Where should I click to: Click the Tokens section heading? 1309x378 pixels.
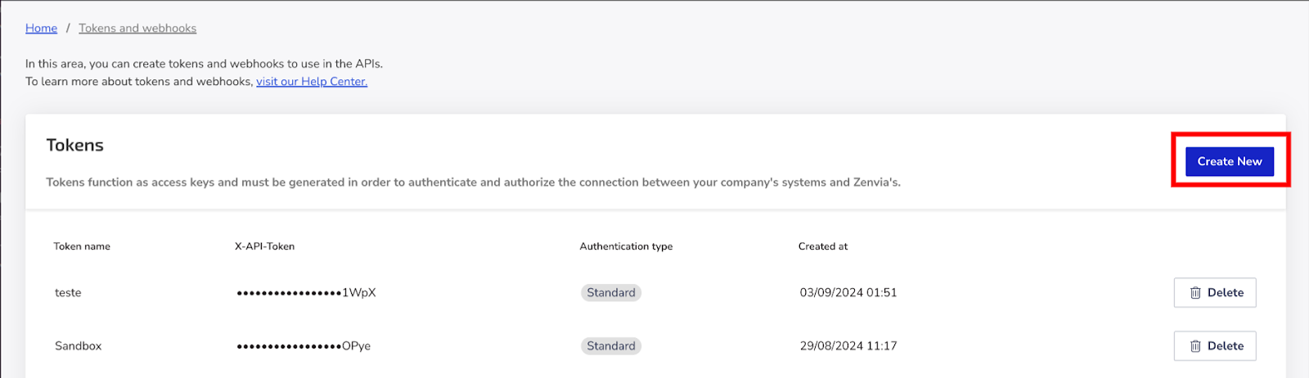[74, 145]
